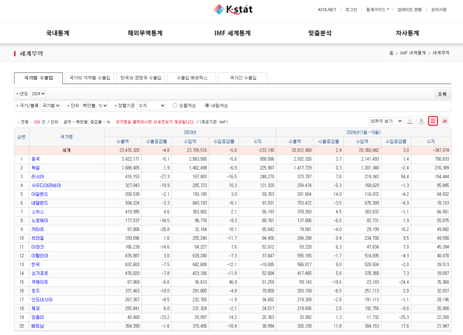This screenshot has width=463, height=335.
Task: Open the IMF 세계통계 main menu
Action: coord(232,33)
